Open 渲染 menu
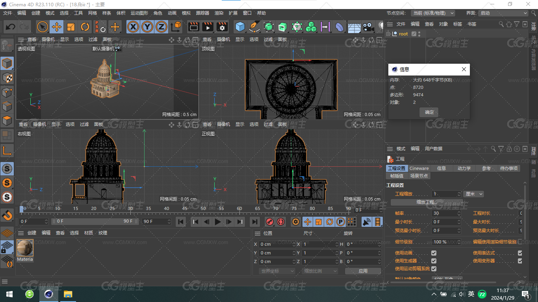 [x=219, y=13]
